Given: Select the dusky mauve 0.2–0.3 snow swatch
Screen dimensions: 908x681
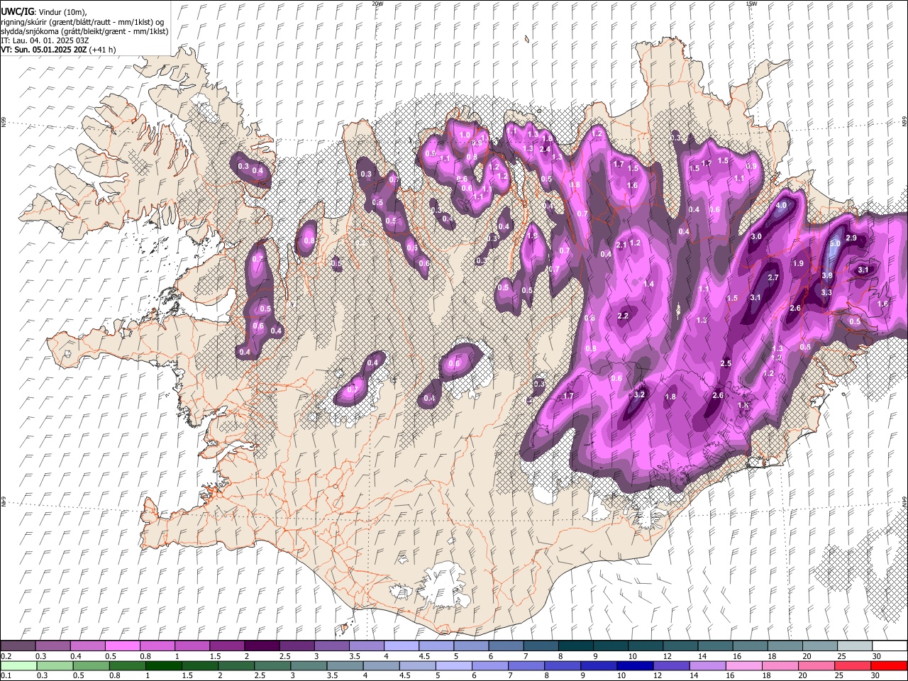Looking at the screenshot, I should pyautogui.click(x=18, y=646).
